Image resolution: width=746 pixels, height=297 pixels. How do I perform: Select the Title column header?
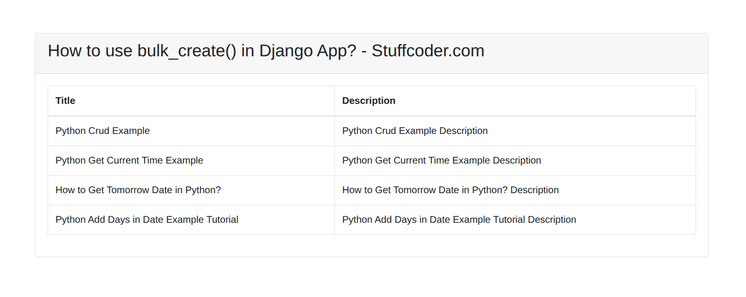pos(191,101)
